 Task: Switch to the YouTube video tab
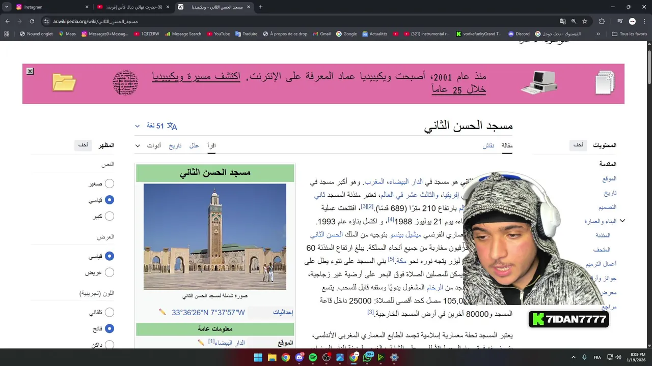[x=133, y=7]
